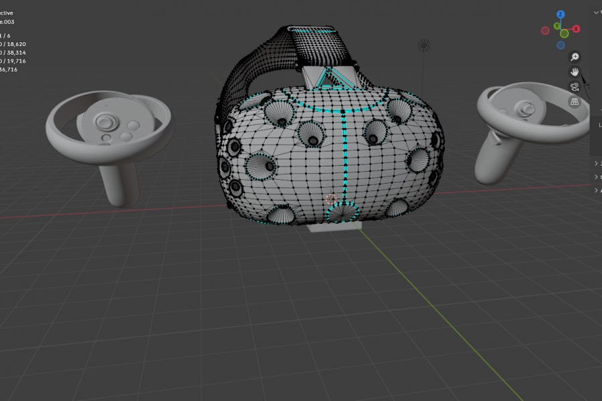Viewport: 602px width, 401px height.
Task: Click the blue Z axis on navigation gizmo
Action: 561,14
